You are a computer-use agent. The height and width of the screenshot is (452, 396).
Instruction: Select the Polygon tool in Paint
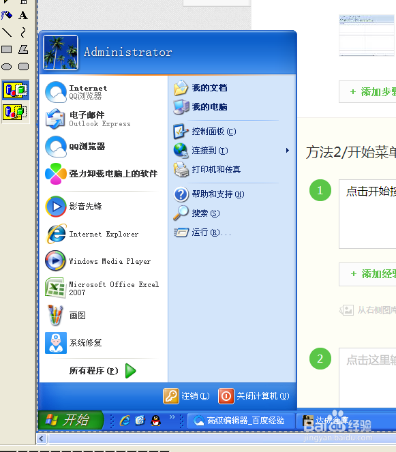(x=23, y=50)
